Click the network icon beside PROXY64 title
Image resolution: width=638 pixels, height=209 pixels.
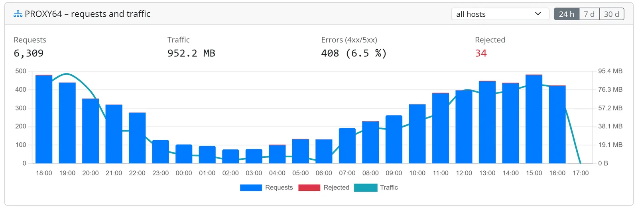[18, 14]
